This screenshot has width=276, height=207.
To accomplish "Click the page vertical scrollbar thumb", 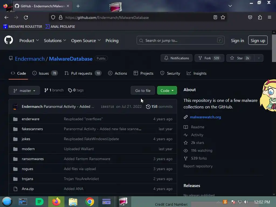I will (x=274, y=48).
